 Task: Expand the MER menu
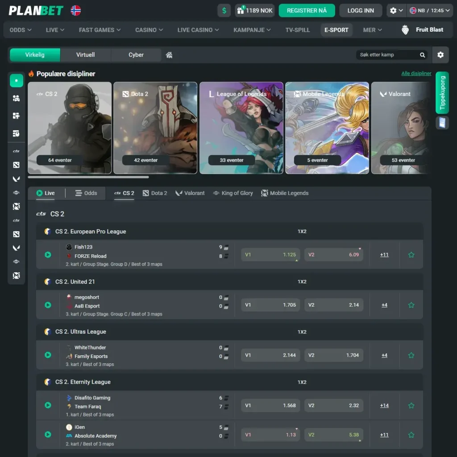click(x=372, y=30)
